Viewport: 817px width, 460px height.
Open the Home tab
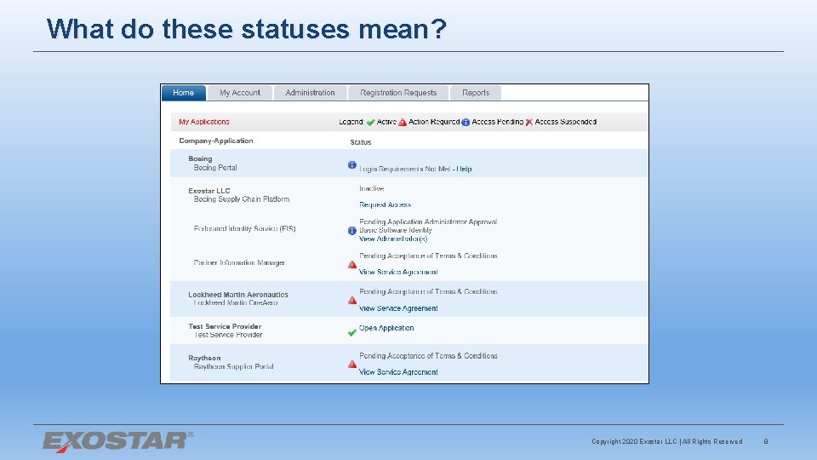[x=184, y=93]
